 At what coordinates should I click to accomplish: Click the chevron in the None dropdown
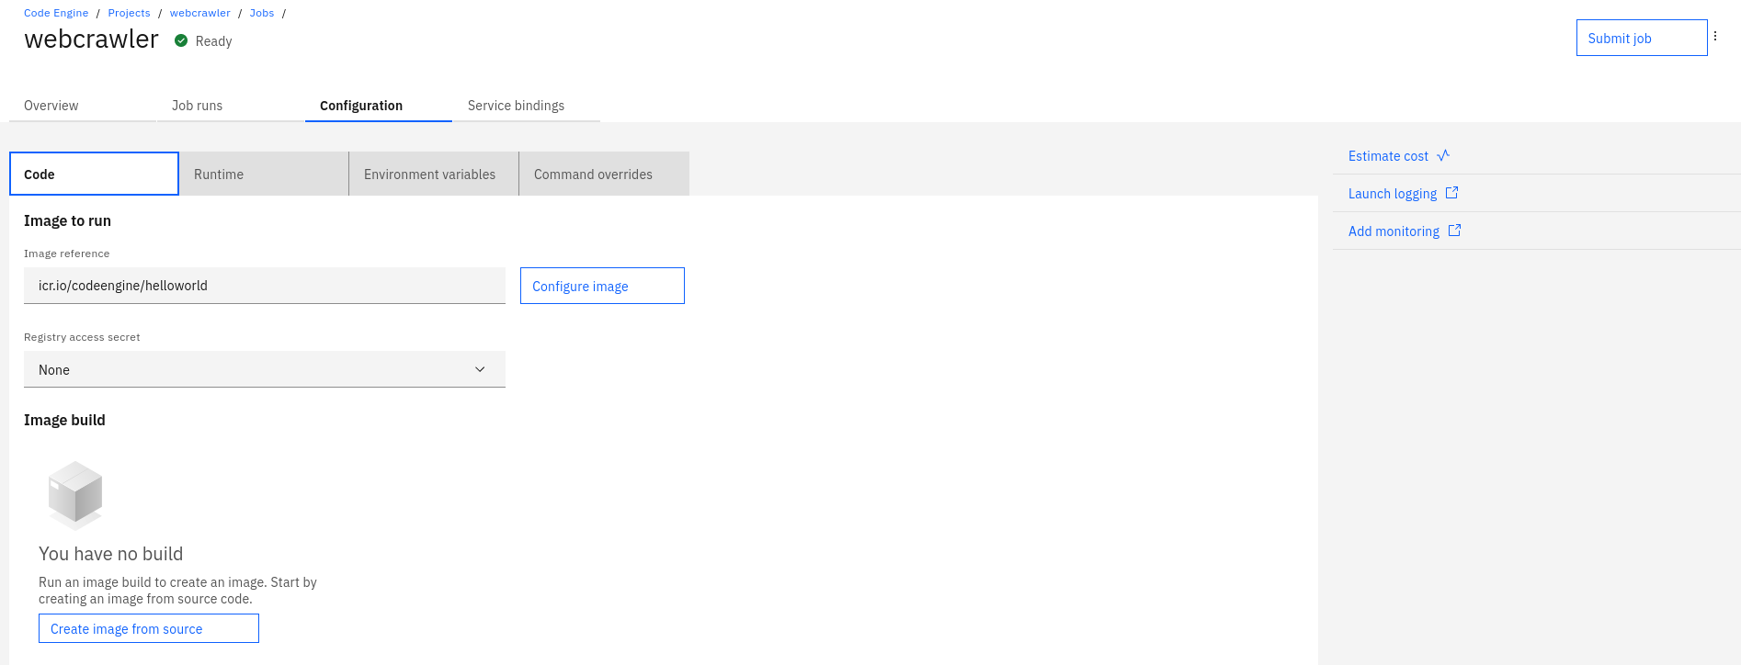[x=480, y=369]
